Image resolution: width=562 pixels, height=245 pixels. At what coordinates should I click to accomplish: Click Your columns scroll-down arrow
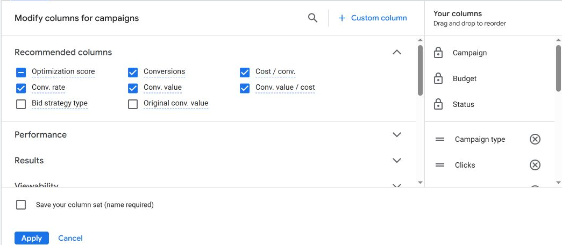click(x=558, y=183)
